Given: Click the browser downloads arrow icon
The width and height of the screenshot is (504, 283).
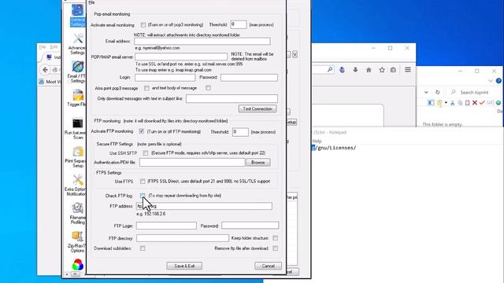Looking at the screenshot, I should (x=355, y=70).
